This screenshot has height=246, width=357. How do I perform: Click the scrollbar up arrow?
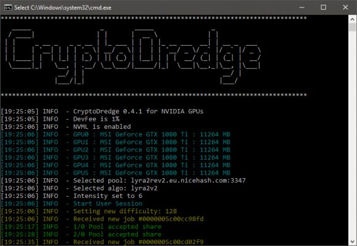click(x=353, y=19)
